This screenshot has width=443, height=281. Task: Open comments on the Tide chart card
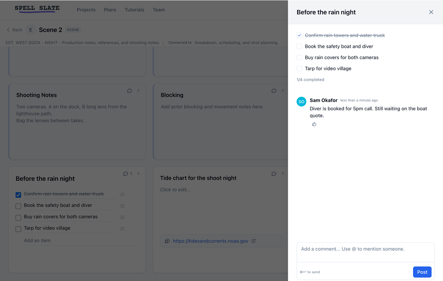[274, 174]
